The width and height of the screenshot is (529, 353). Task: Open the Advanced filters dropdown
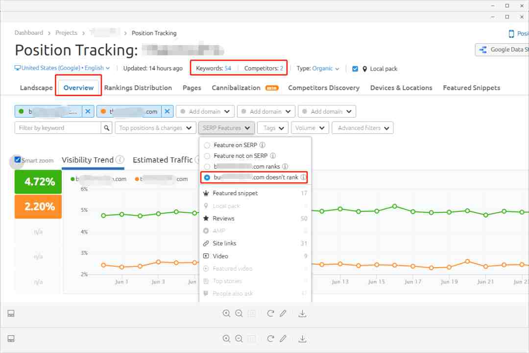coord(362,128)
